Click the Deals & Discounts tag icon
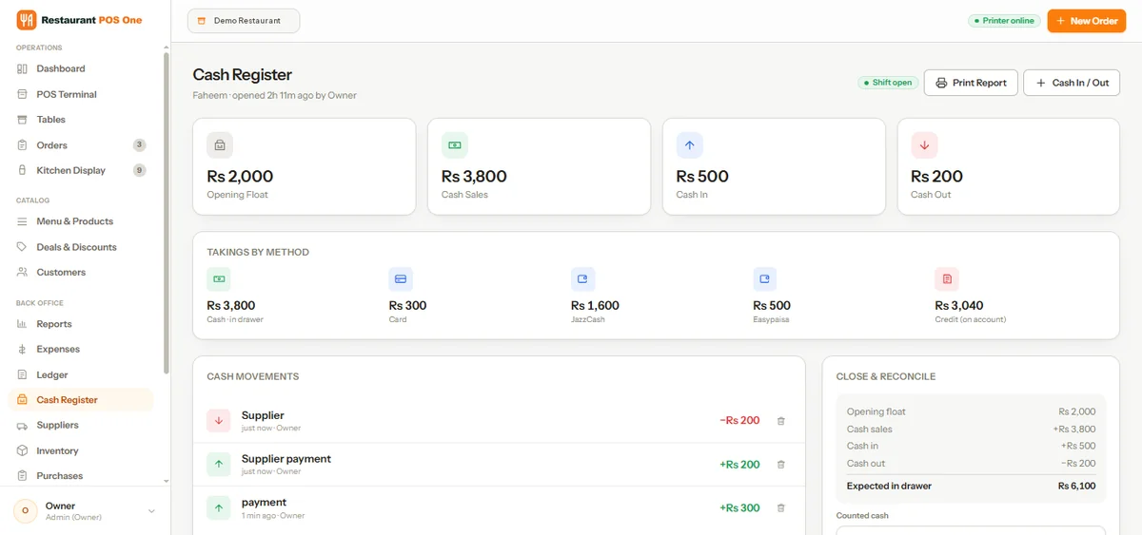This screenshot has width=1142, height=535. [23, 247]
